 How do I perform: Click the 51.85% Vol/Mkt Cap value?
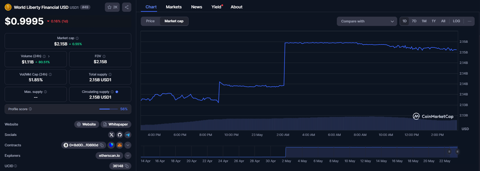coord(36,80)
